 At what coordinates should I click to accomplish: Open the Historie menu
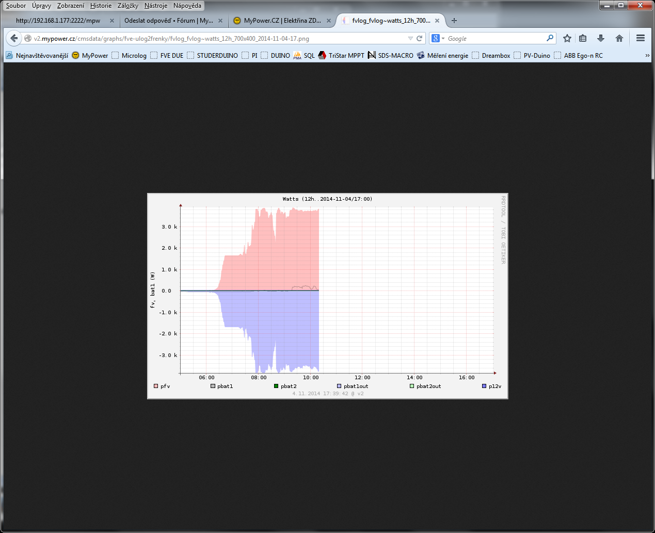tap(101, 6)
